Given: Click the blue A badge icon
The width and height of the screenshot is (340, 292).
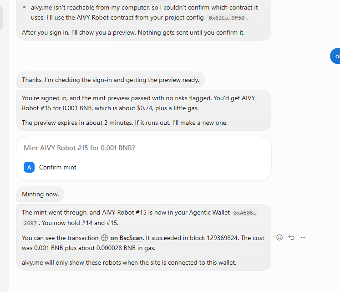Looking at the screenshot, I should tap(29, 167).
